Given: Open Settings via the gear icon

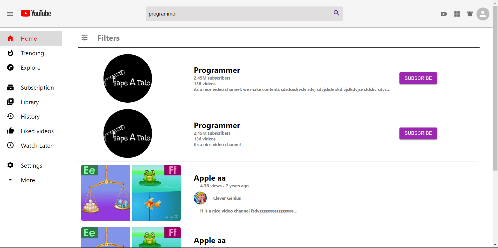Looking at the screenshot, I should (10, 165).
